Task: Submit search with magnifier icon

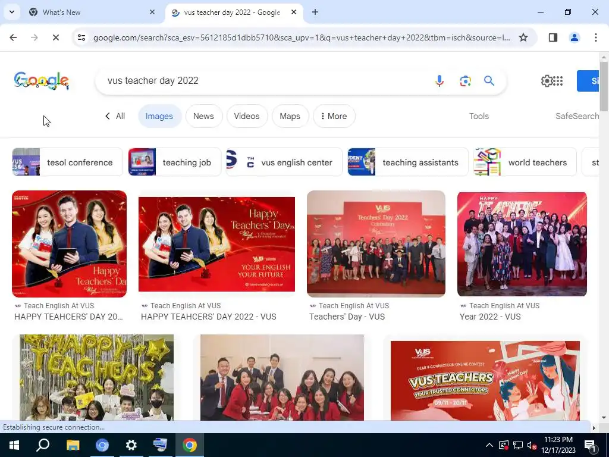Action: (489, 81)
